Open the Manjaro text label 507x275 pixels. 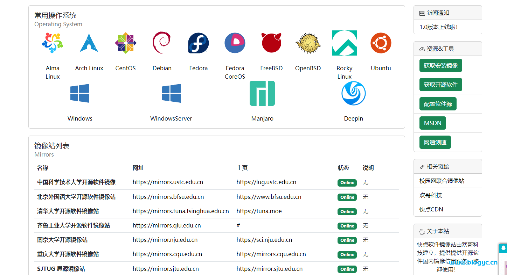click(x=262, y=118)
